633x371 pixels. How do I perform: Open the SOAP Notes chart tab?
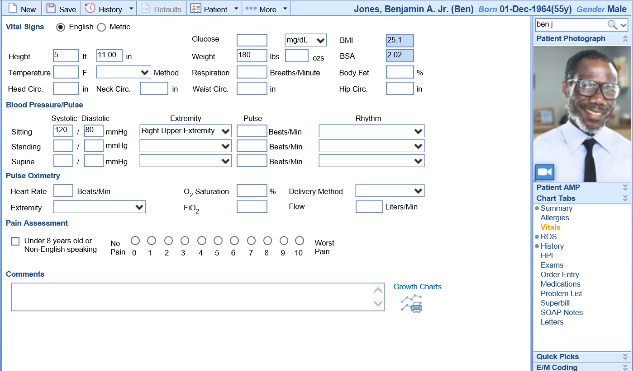tap(562, 312)
